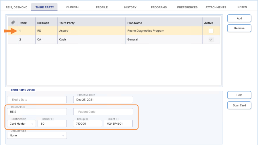Open Help for third party
Screen dimensions: 258x145
(239, 95)
